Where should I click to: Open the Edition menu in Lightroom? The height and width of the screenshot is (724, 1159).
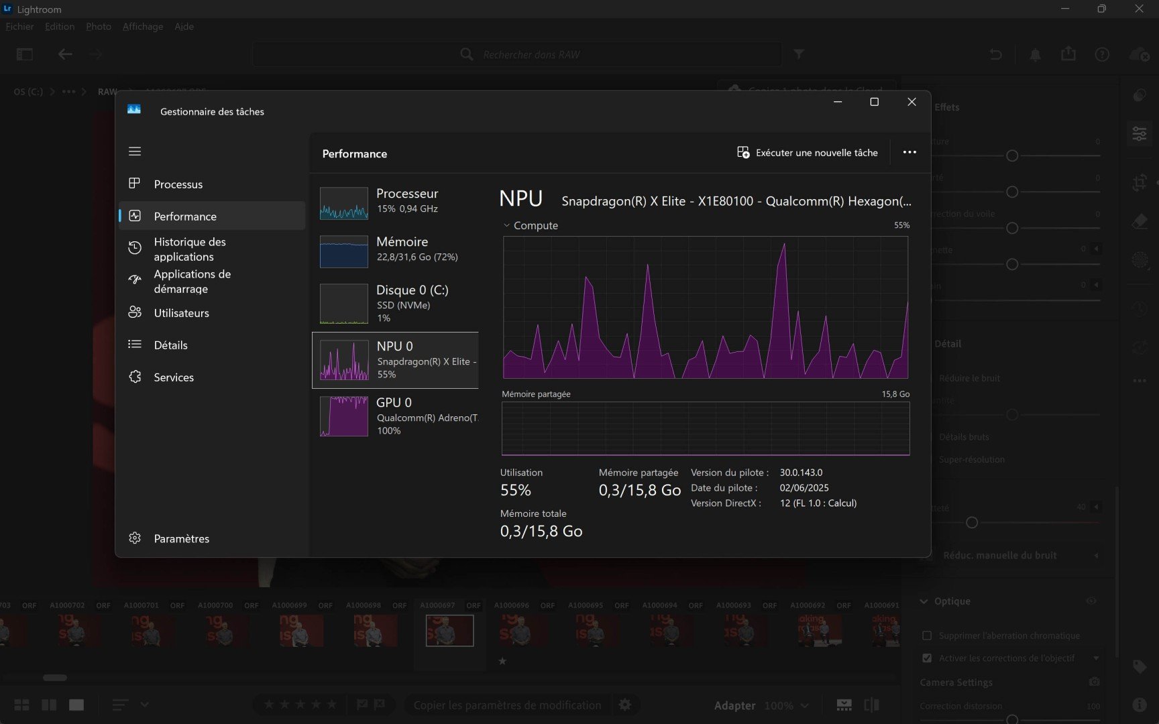(x=60, y=27)
